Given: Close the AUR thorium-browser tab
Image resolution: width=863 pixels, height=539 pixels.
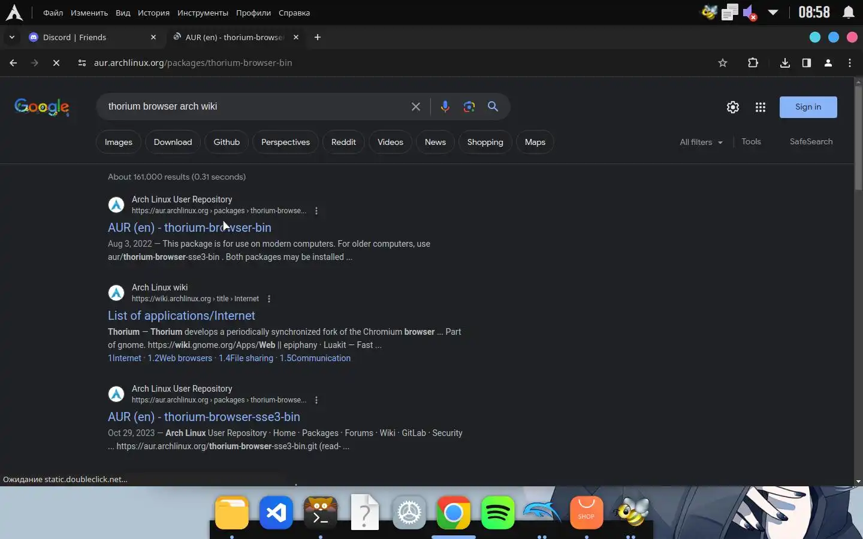Looking at the screenshot, I should (x=296, y=37).
